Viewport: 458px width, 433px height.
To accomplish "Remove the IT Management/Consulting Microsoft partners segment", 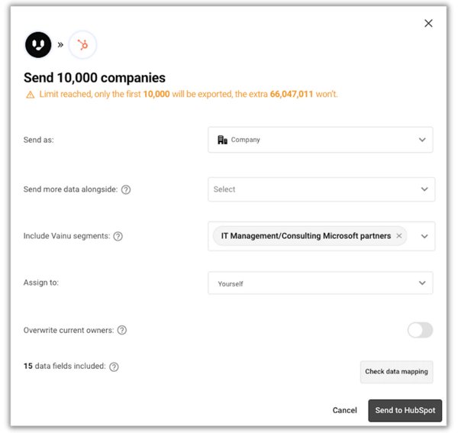I will coord(398,236).
